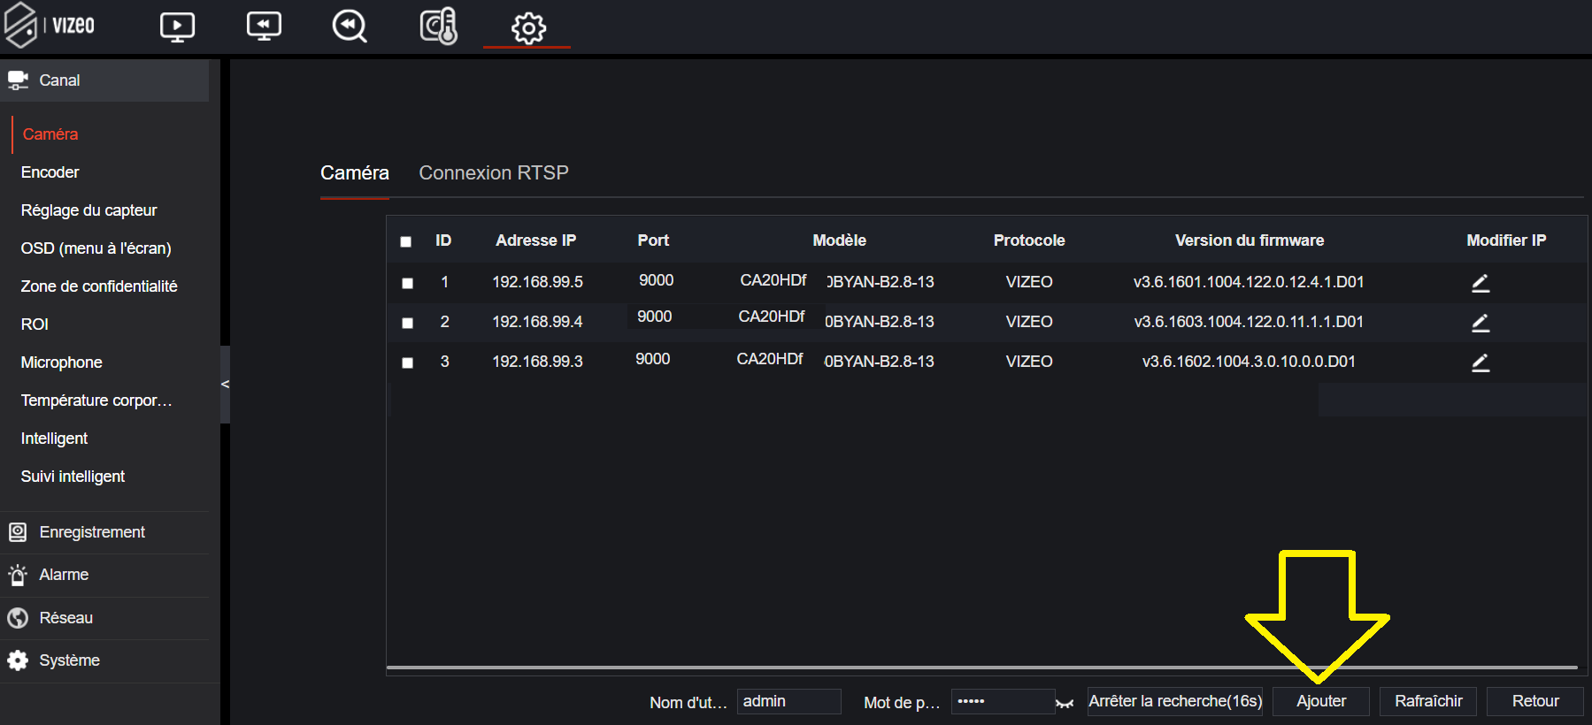Expand the Réseau section
Screen dimensions: 1592x725
pos(66,618)
